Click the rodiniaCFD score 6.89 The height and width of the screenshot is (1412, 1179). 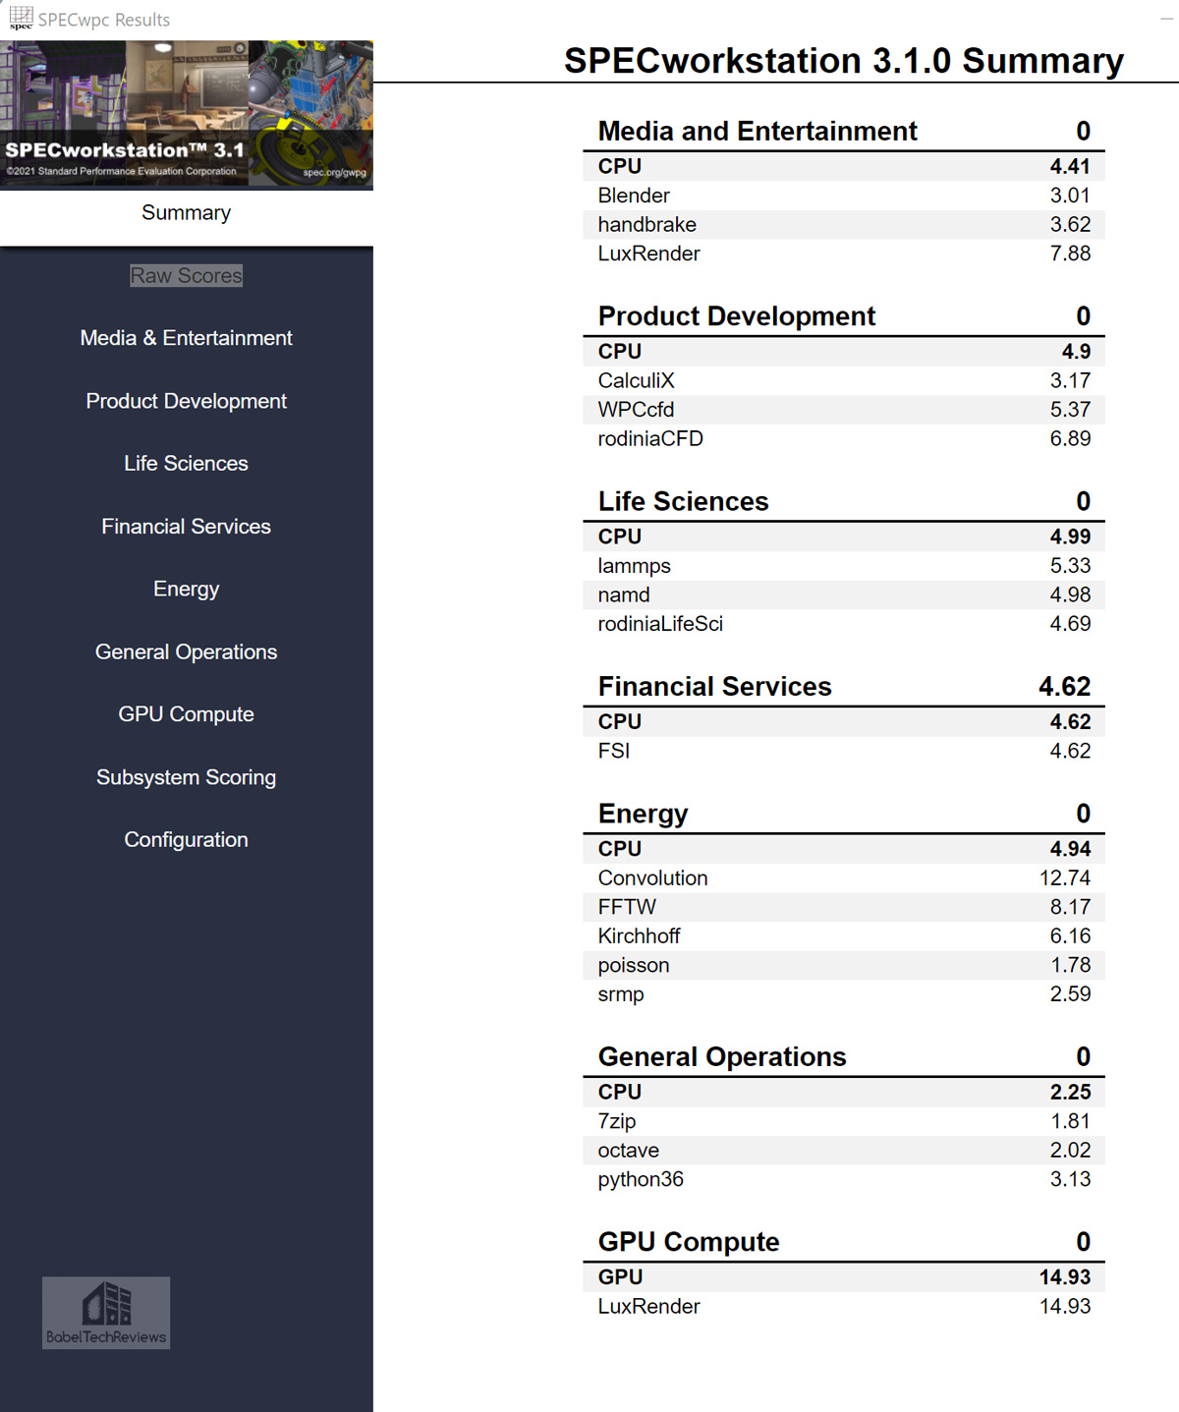click(x=1070, y=439)
